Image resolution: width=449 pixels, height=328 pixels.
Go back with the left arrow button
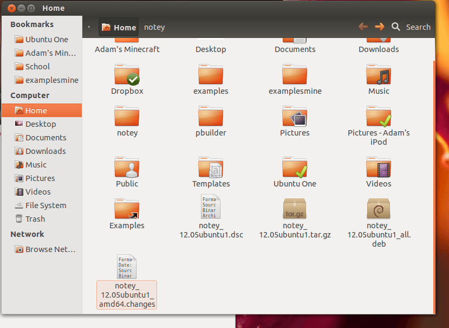point(363,27)
